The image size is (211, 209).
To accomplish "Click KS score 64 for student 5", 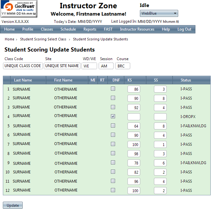I will click(134, 126).
